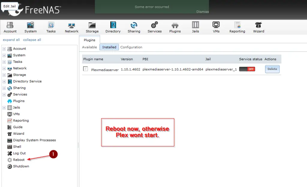Click the Shell terminal icon in sidebar
Viewport: 307px width, 187px height.
(x=10, y=147)
